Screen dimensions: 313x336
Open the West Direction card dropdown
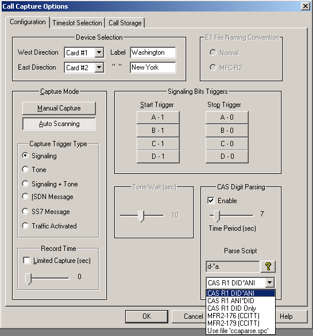(x=99, y=52)
